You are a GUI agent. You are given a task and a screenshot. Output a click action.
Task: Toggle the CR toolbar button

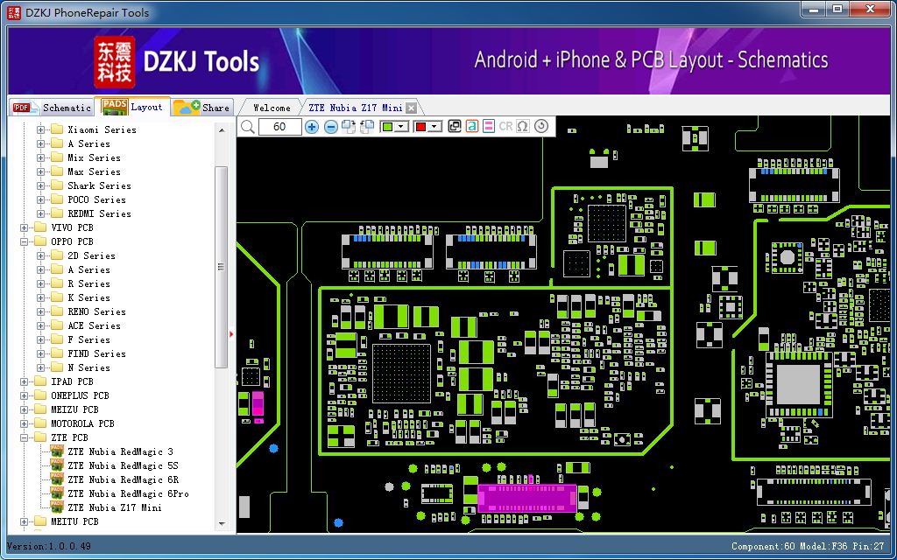[505, 127]
